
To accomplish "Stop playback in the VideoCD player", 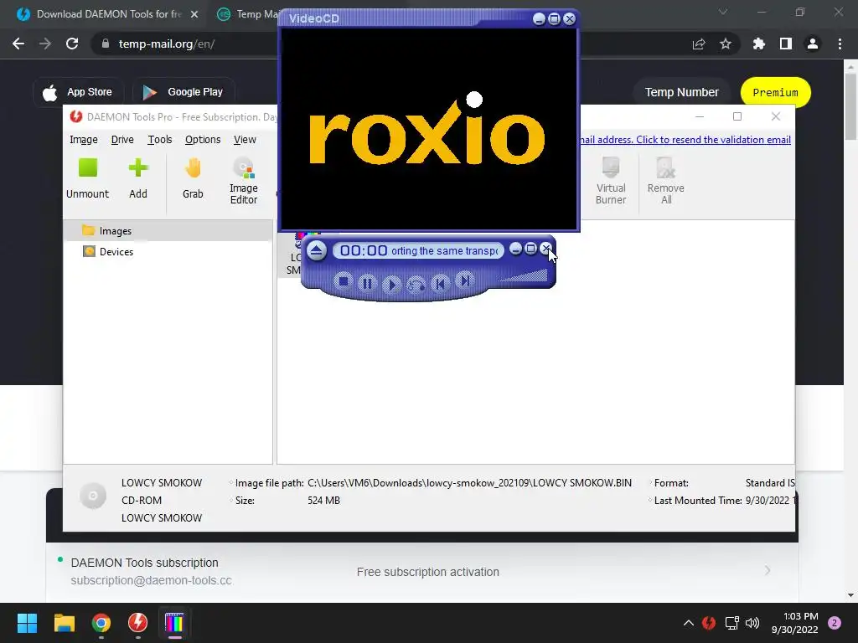I will 343,281.
